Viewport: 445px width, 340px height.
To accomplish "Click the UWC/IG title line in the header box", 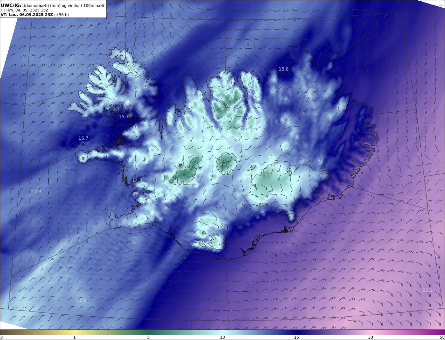I will coord(52,6).
